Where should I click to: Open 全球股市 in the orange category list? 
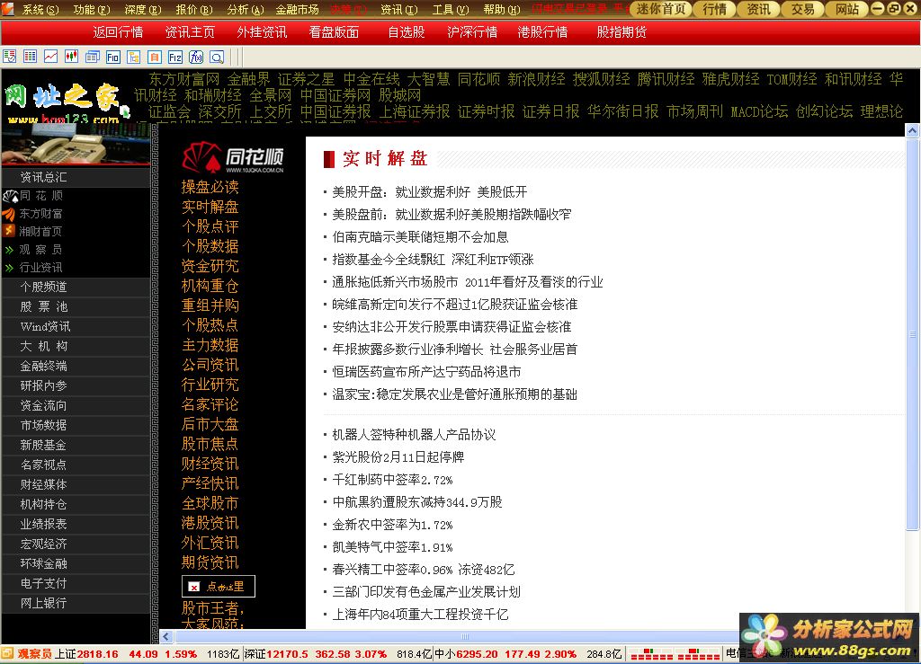[x=210, y=503]
